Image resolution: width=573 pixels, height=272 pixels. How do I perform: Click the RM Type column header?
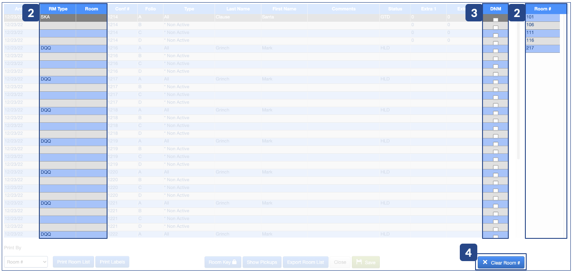point(58,9)
